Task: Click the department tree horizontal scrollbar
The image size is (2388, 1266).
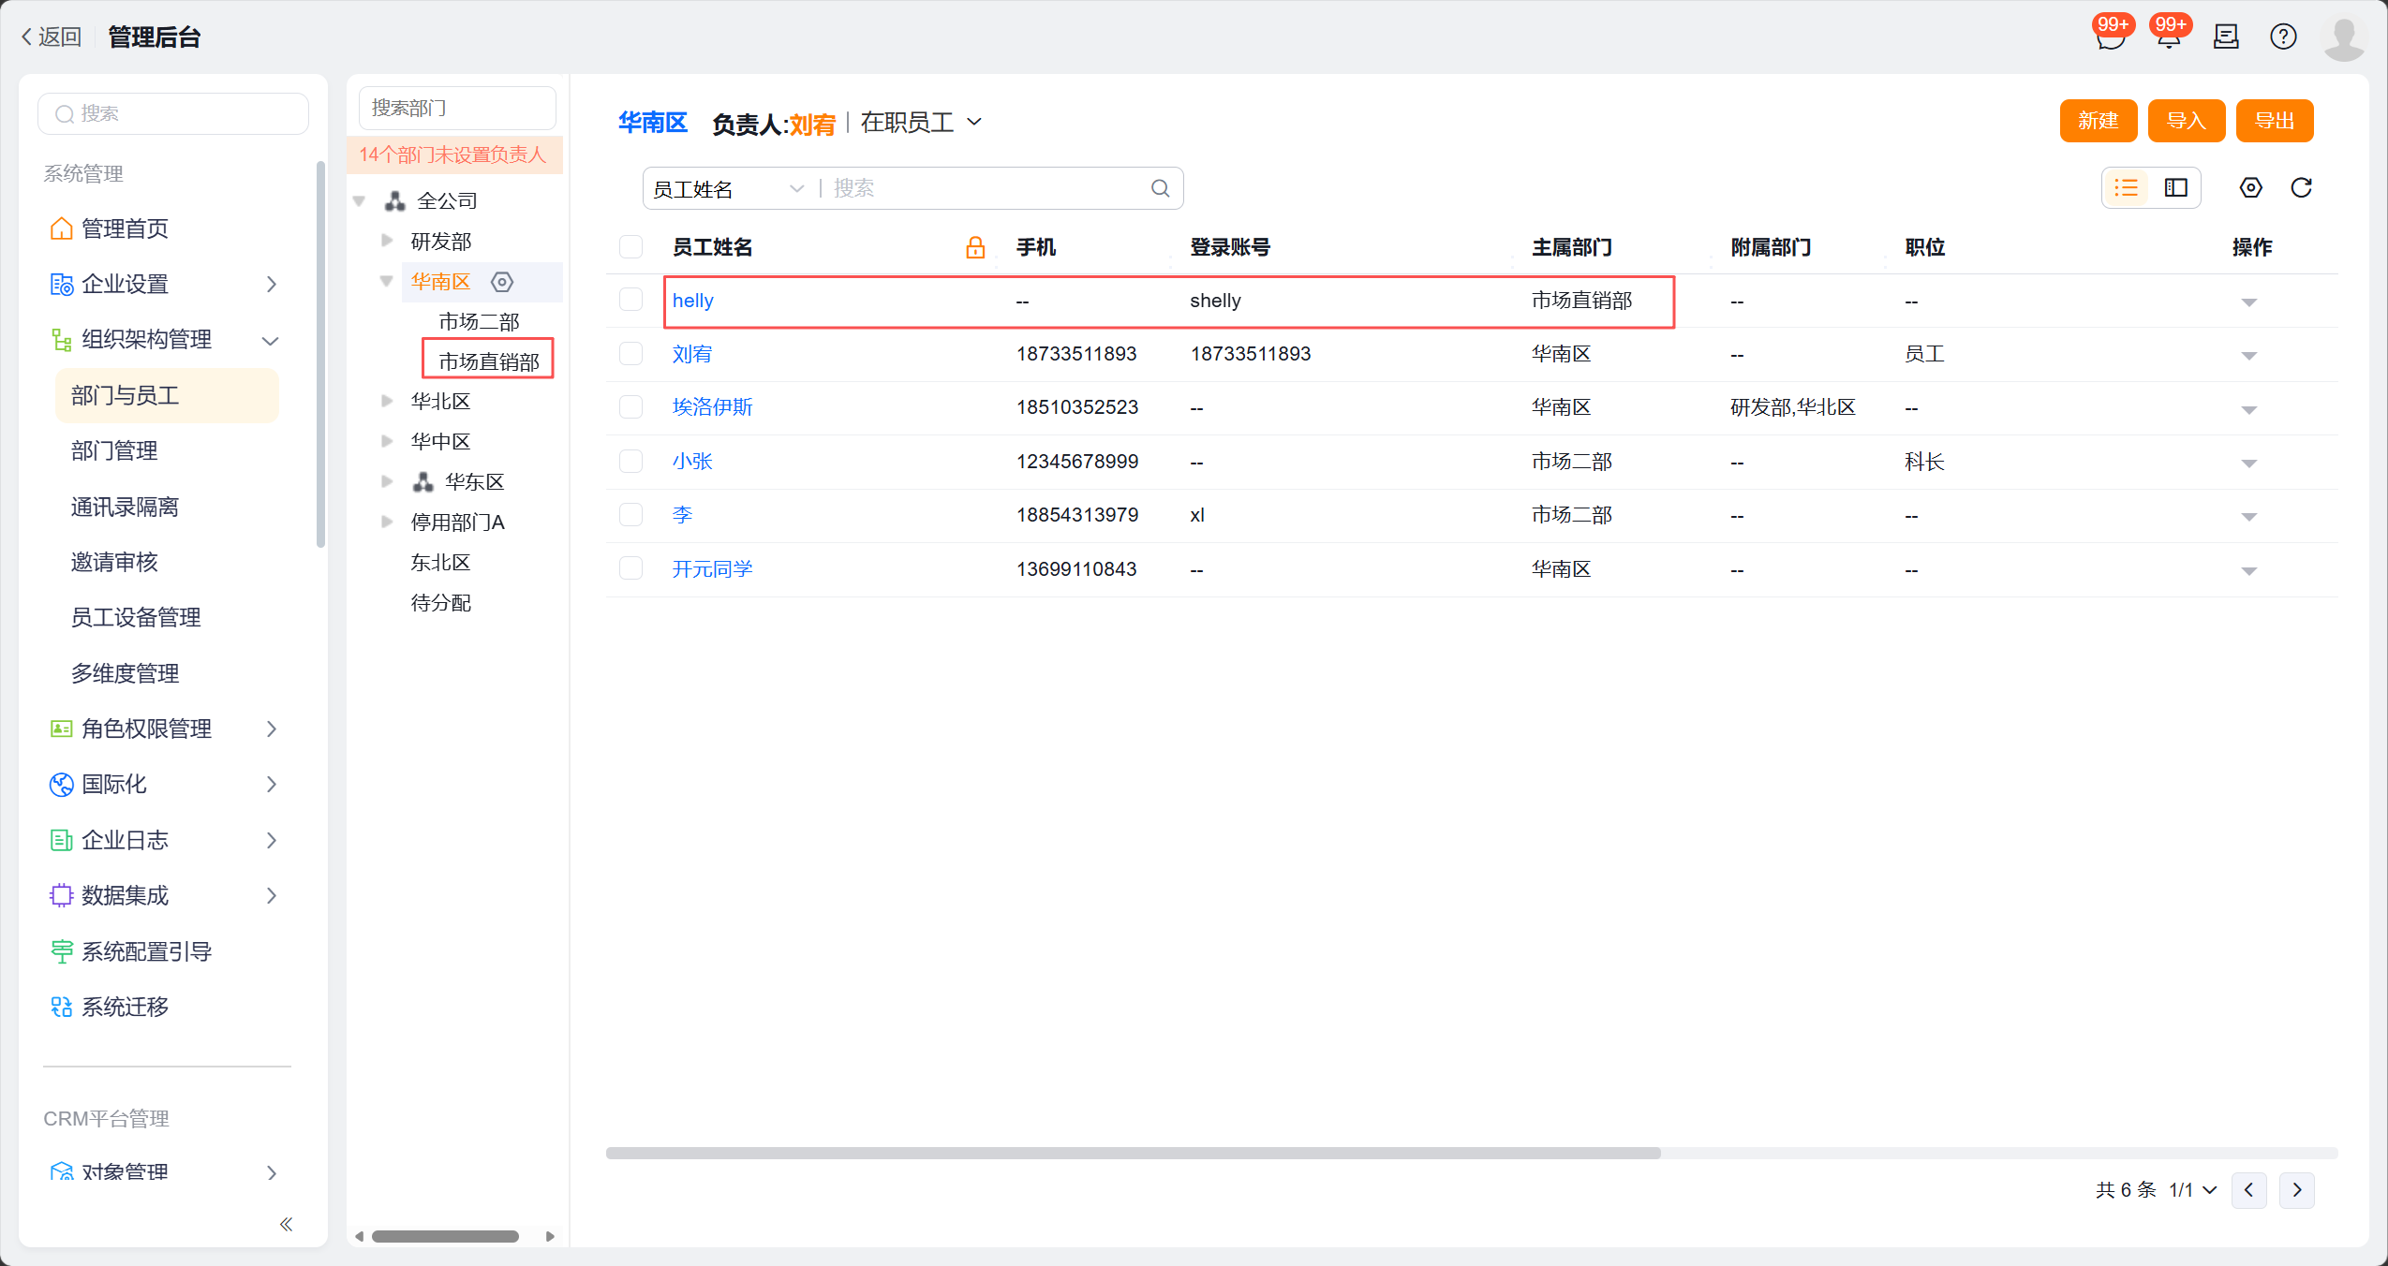Action: (445, 1236)
